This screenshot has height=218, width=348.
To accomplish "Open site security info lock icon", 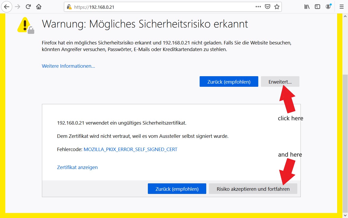I will point(69,7).
